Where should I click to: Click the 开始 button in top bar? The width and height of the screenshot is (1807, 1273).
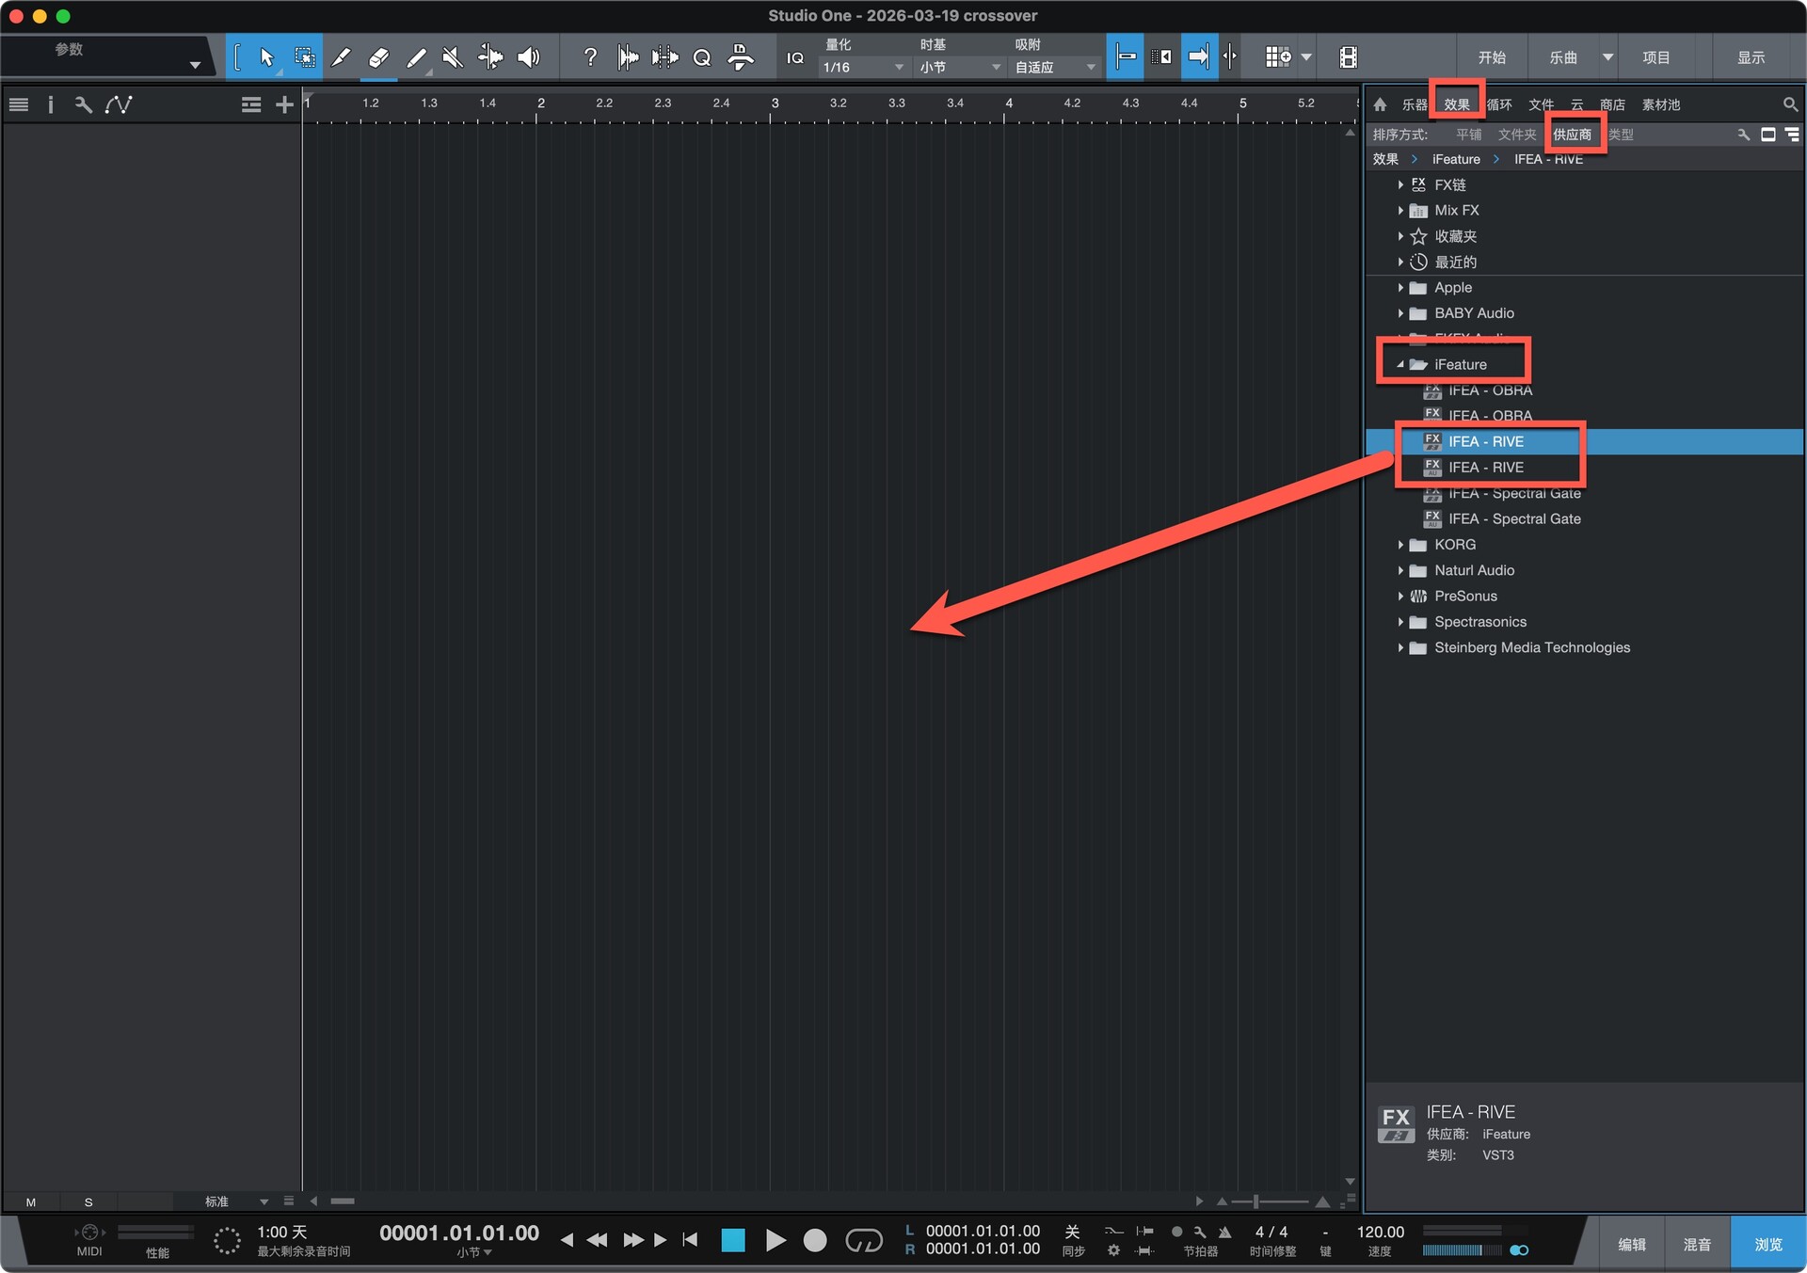[x=1492, y=57]
